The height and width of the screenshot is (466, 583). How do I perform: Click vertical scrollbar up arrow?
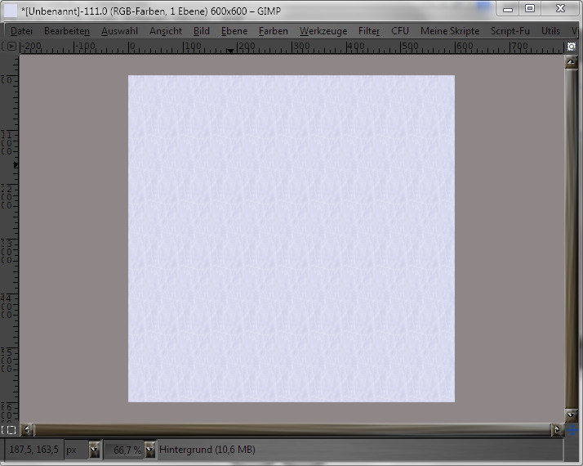[570, 62]
